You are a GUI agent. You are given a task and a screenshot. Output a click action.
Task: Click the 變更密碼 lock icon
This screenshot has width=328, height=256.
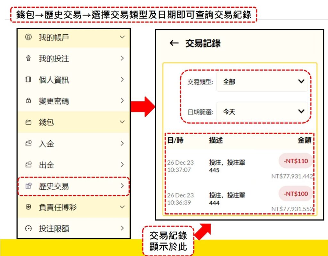[29, 101]
